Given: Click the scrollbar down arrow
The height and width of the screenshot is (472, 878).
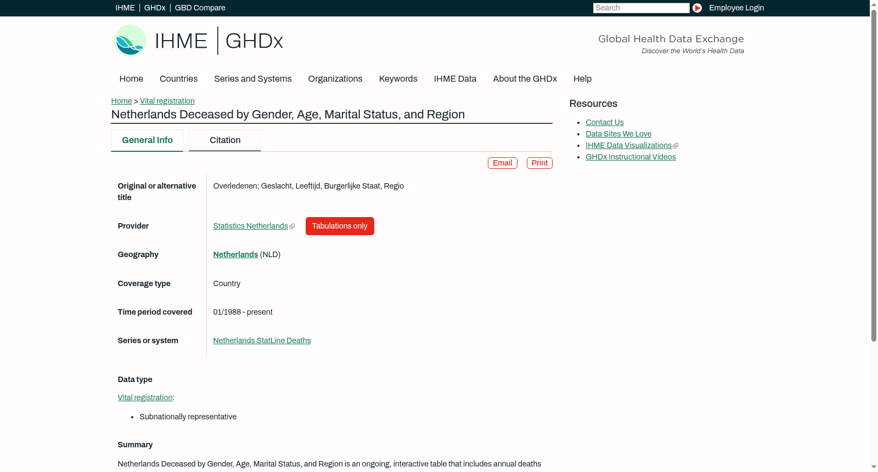Looking at the screenshot, I should click(x=874, y=467).
